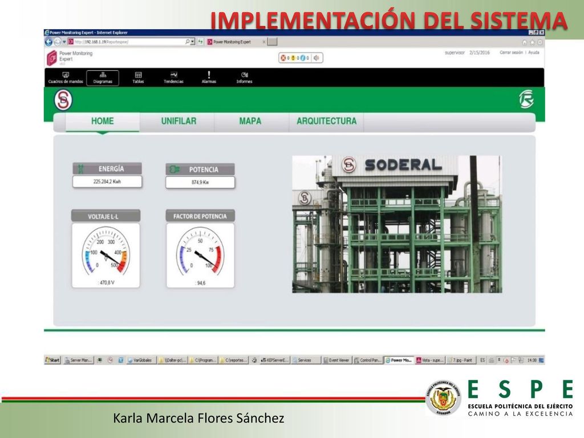Viewport: 584px width, 438px height.
Task: Click the Cerrar sesión link
Action: (511, 52)
